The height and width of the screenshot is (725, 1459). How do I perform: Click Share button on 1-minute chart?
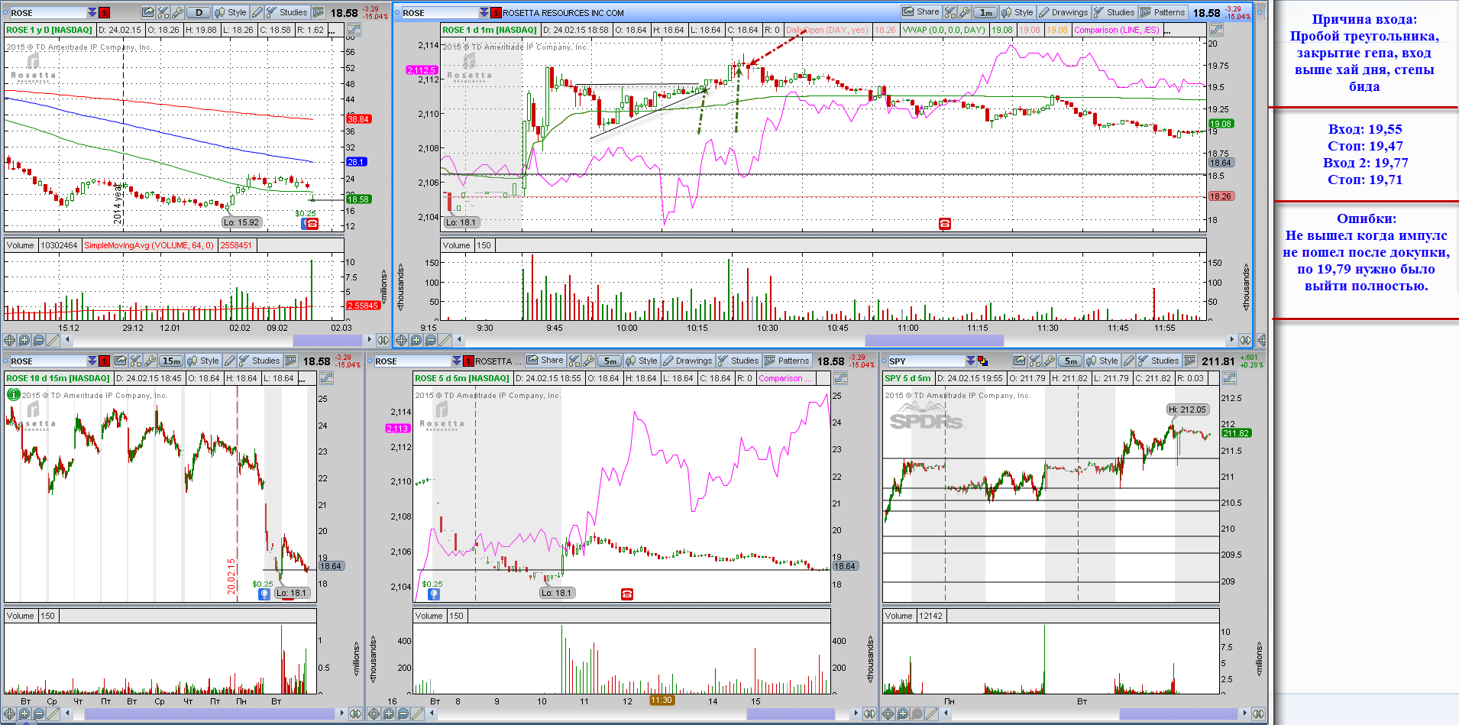[921, 12]
